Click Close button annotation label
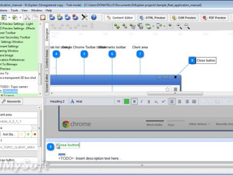Screen dimensions: 233x175 click(x=206, y=60)
